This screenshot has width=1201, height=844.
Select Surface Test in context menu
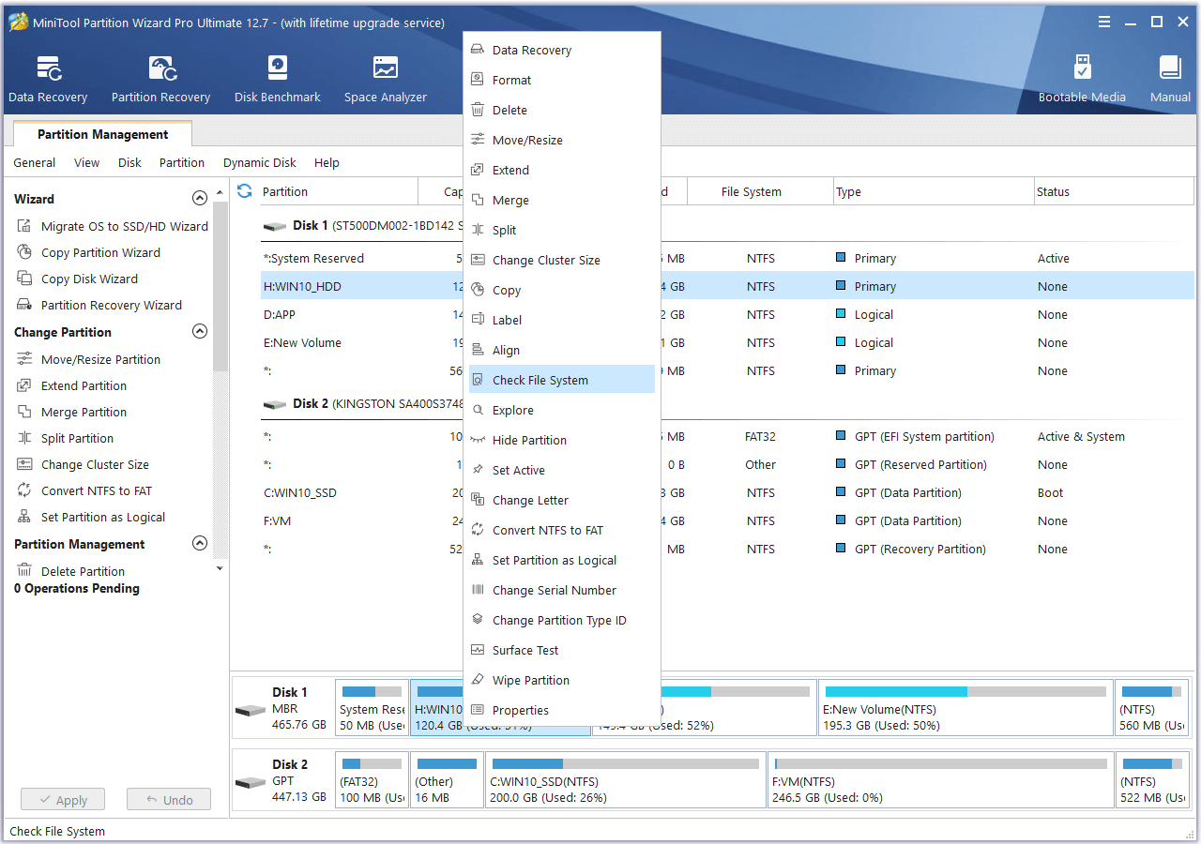click(x=562, y=651)
